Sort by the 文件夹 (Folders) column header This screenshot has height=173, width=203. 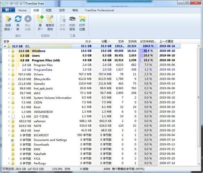click(132, 41)
